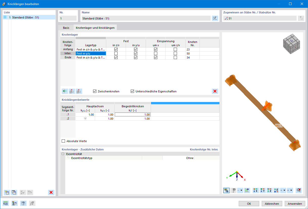Click the red X to the right of Unterschiedliche Eigenschaften
This screenshot has width=308, height=209.
coord(215,91)
